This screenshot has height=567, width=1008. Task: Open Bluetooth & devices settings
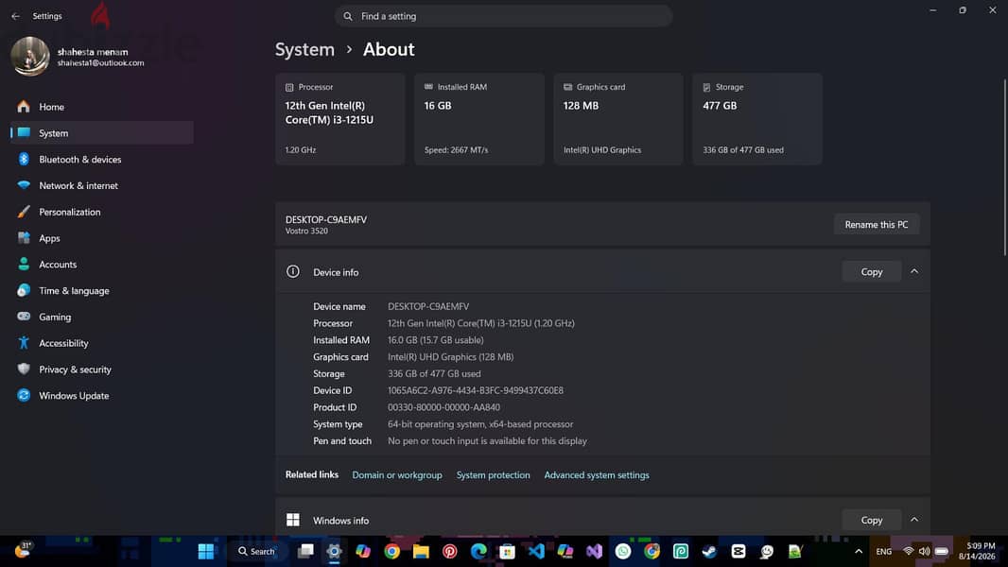pos(101,160)
